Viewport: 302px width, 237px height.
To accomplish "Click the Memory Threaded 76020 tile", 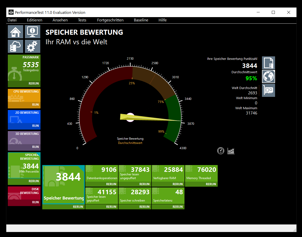I will pyautogui.click(x=201, y=173).
